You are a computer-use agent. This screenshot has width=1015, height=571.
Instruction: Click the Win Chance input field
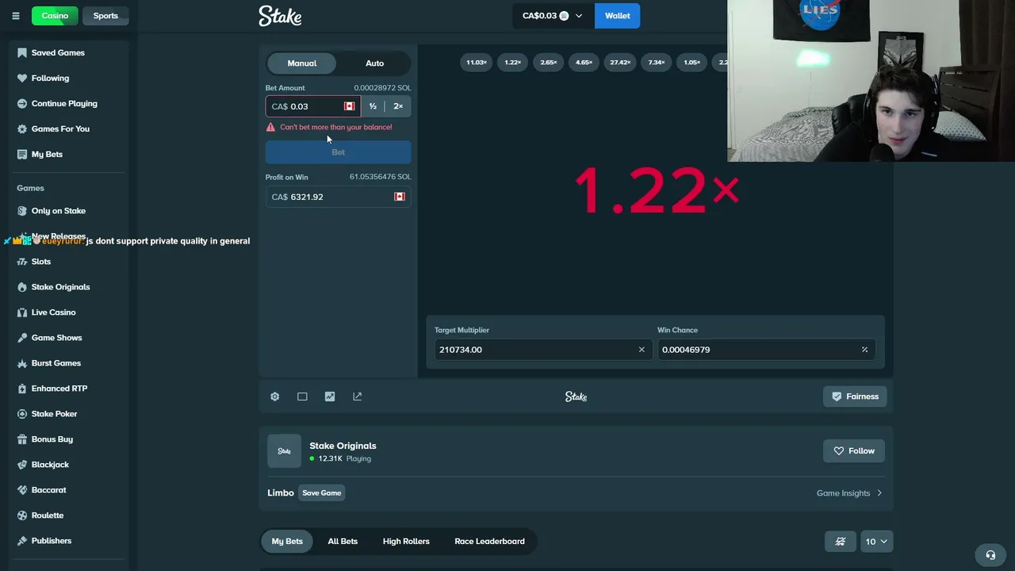click(766, 350)
